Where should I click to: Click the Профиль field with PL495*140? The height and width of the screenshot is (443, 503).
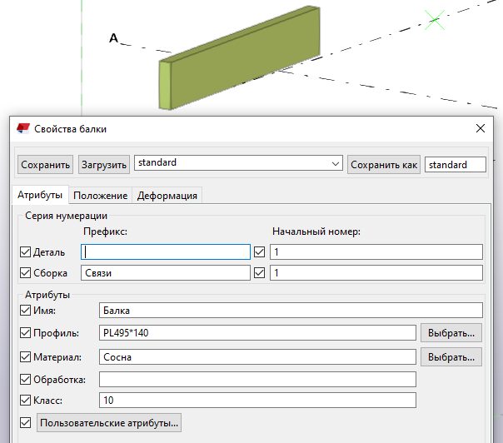(x=257, y=333)
